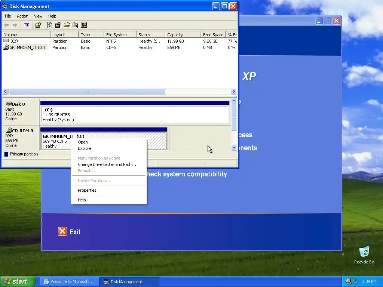
Task: Sort by the File System column header
Action: point(120,35)
